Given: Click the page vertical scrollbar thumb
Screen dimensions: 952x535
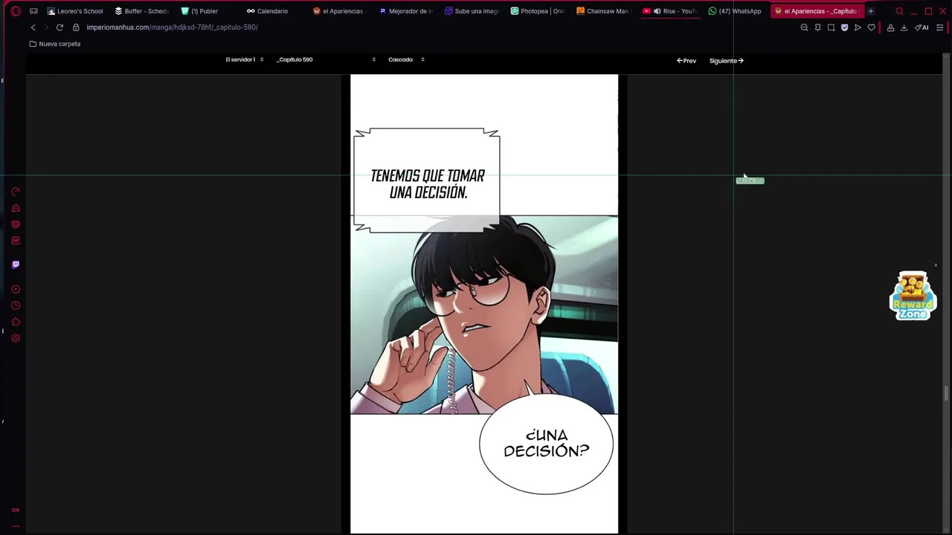Looking at the screenshot, I should click(947, 394).
